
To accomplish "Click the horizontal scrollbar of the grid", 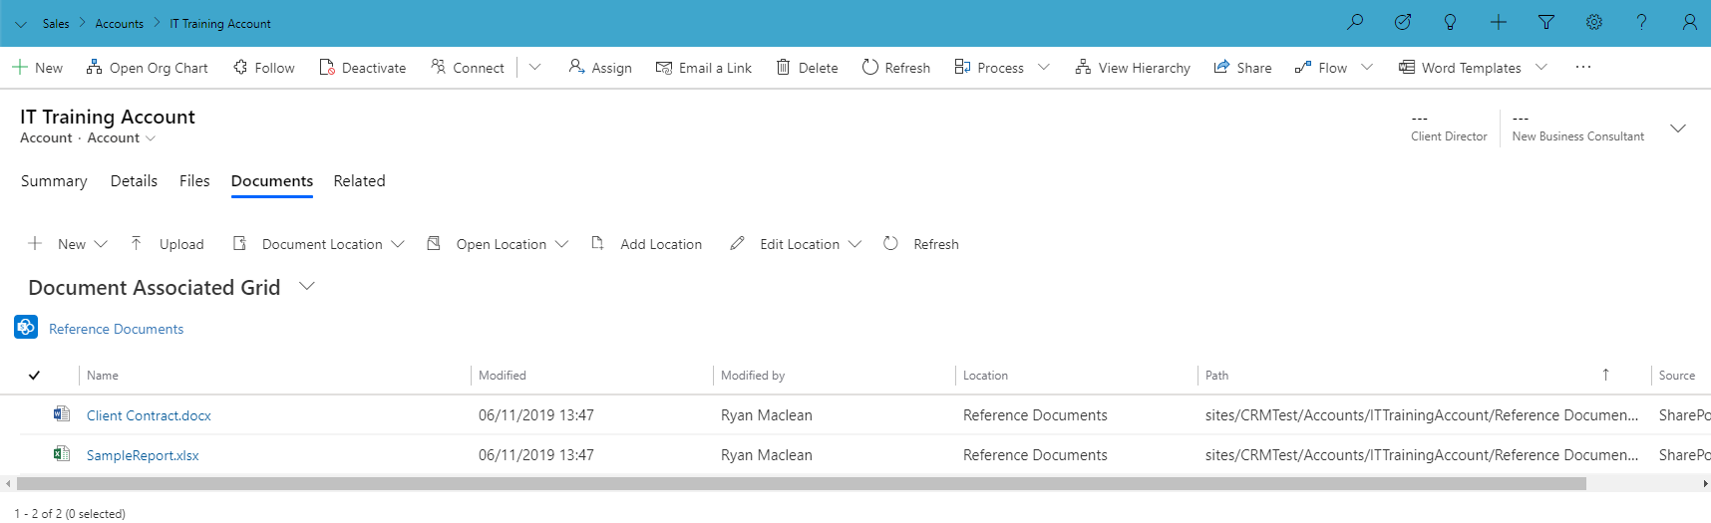I will click(x=802, y=483).
